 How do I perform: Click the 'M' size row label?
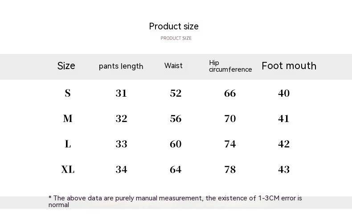pyautogui.click(x=68, y=118)
